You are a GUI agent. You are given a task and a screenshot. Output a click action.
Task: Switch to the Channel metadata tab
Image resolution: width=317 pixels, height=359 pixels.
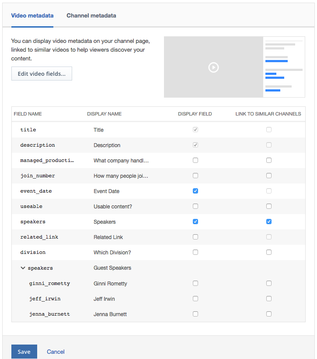pyautogui.click(x=91, y=16)
